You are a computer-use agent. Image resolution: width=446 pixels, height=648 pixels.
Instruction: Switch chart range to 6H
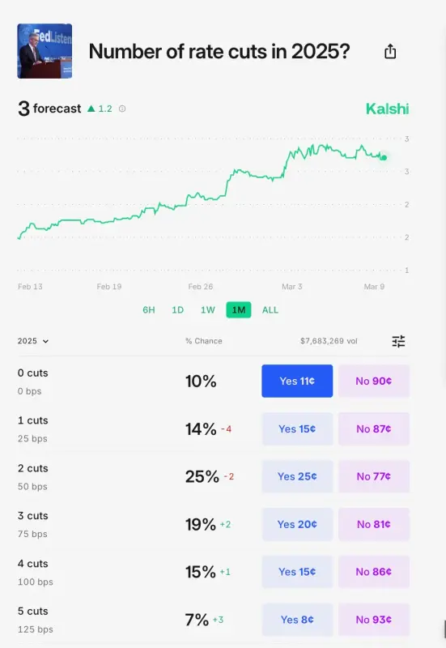[149, 310]
